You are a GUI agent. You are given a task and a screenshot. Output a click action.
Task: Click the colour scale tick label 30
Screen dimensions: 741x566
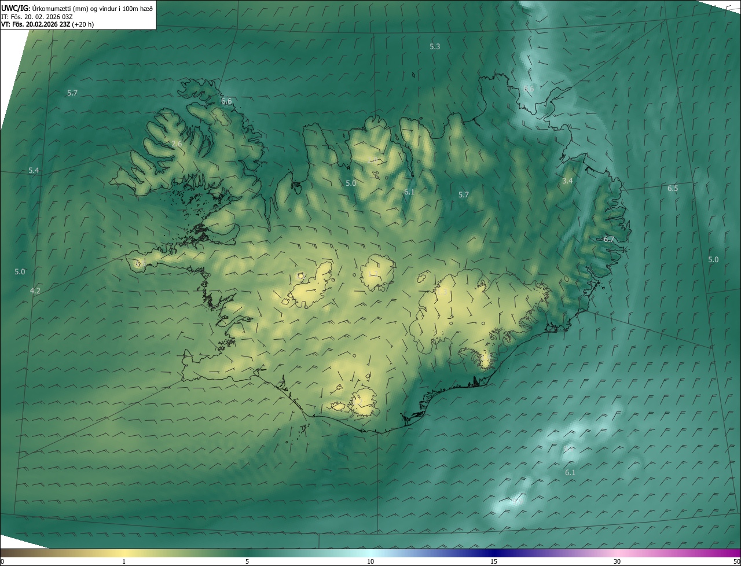(617, 561)
